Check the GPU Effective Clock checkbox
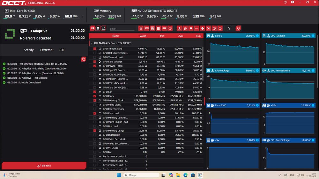 pos(95,109)
